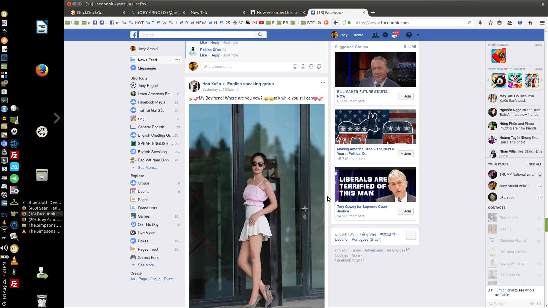Open Notifications globe with 18 badge
The image size is (548, 308).
coord(395,35)
